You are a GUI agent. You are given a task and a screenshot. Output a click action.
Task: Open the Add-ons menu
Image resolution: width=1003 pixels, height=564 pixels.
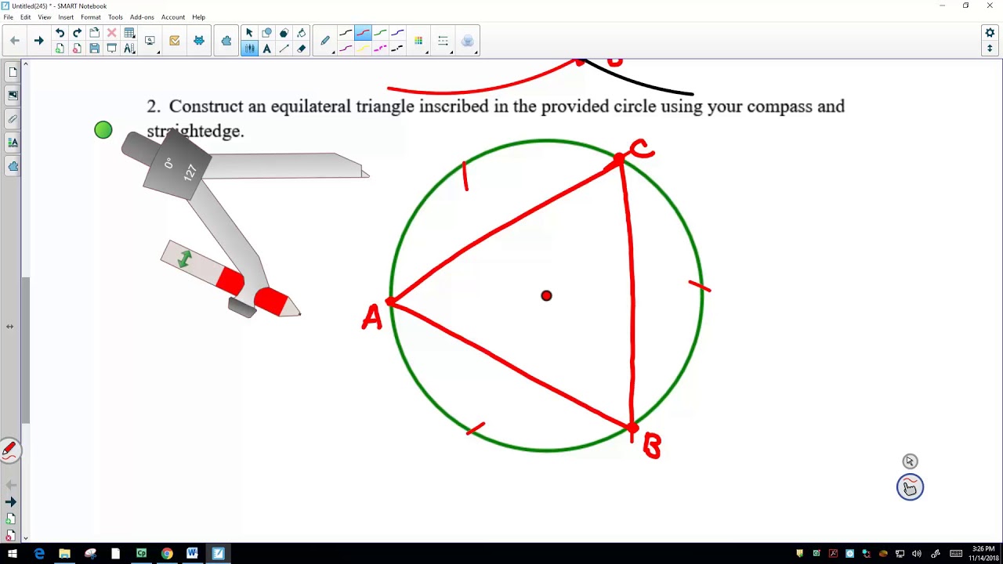(142, 17)
